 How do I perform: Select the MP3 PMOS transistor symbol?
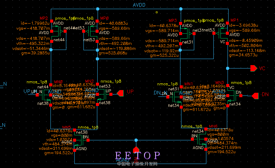coord(187,33)
